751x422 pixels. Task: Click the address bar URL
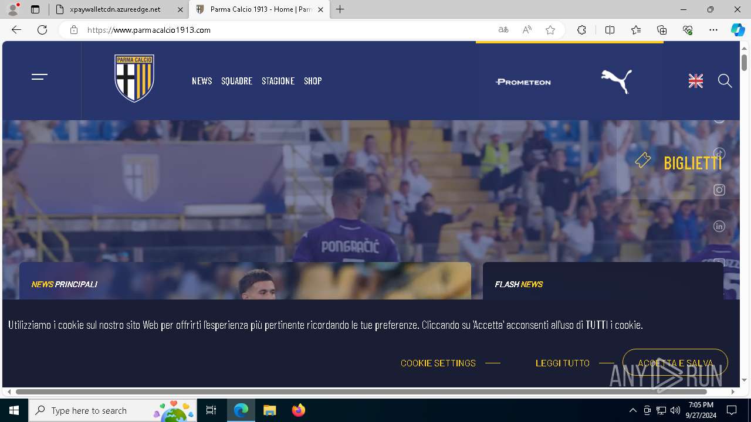coord(148,30)
